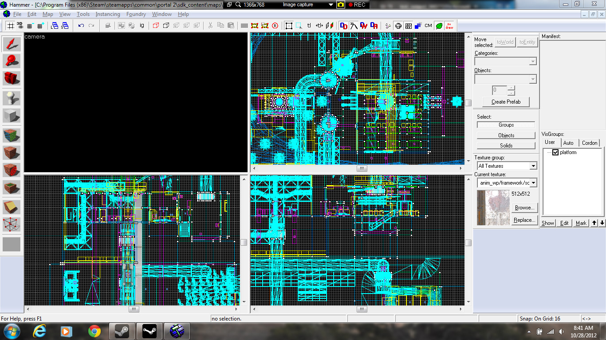Toggle the selection box tool icon
The image size is (606, 340).
pos(289,26)
